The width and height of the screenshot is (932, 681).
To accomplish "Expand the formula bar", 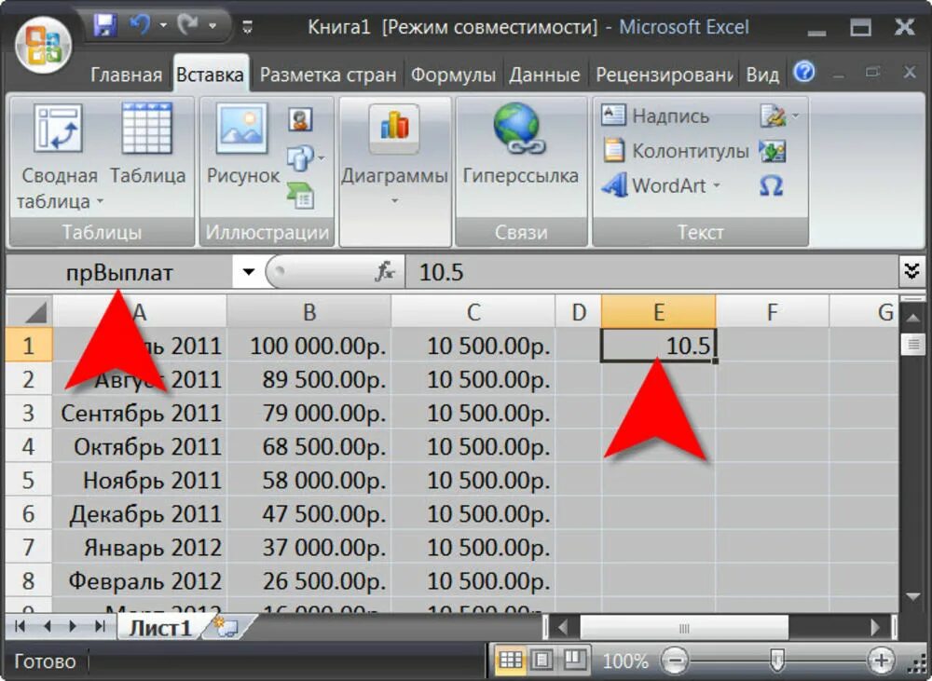I will point(911,272).
